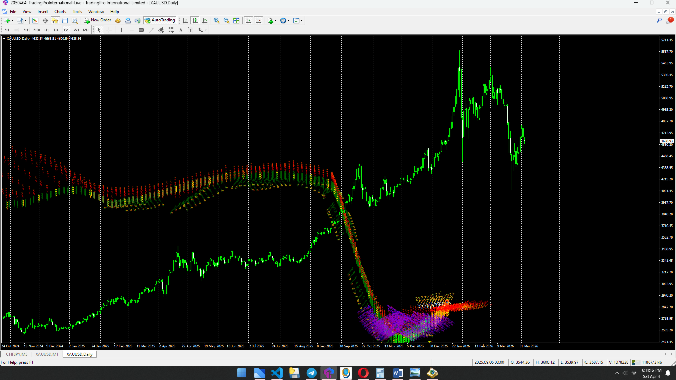Image resolution: width=676 pixels, height=380 pixels.
Task: Click the Zoom In magnifier icon
Action: point(217,20)
